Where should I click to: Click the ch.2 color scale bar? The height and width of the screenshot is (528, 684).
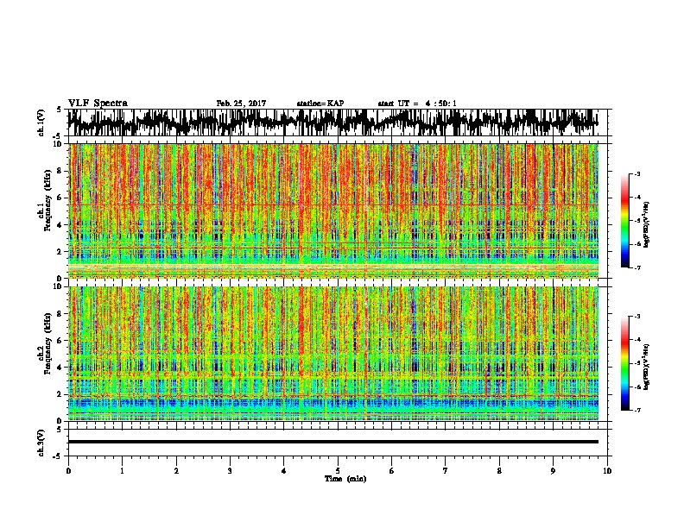[624, 363]
